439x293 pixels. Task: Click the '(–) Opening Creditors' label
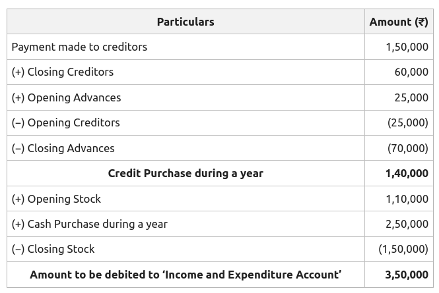point(66,122)
